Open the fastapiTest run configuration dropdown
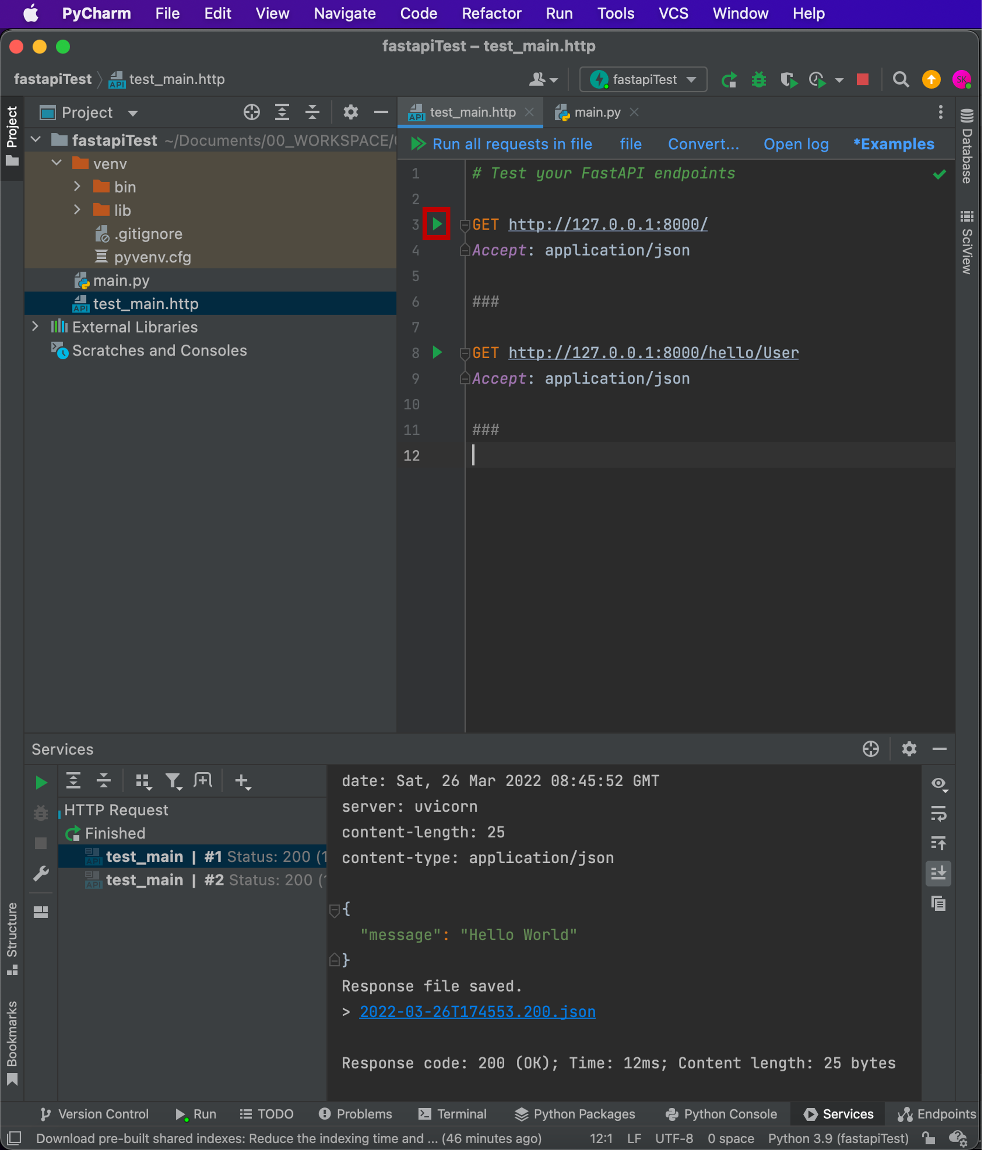Viewport: 983px width, 1150px height. pos(643,80)
